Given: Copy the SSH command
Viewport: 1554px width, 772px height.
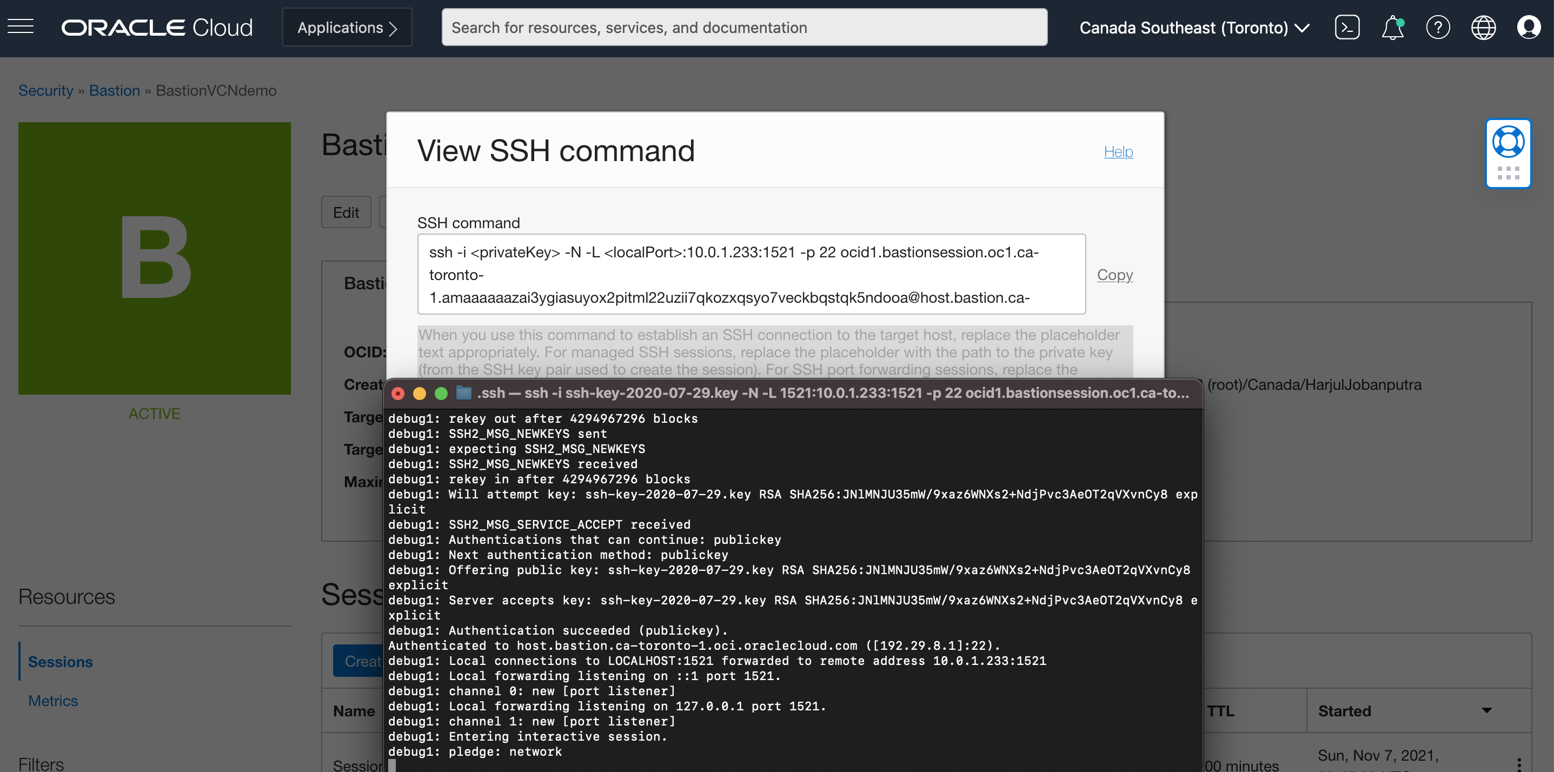Looking at the screenshot, I should pyautogui.click(x=1114, y=275).
